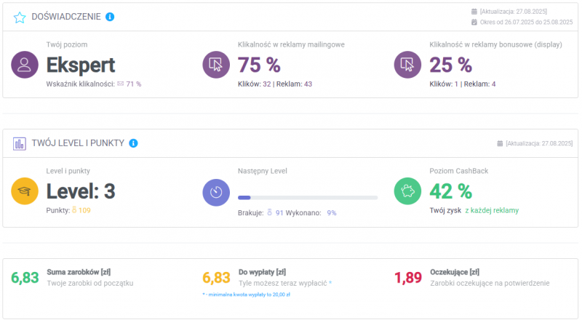582x320 pixels.
Task: Click the bar chart icon beside TWÓJ LEVEL I PUNKTY
Action: point(20,143)
